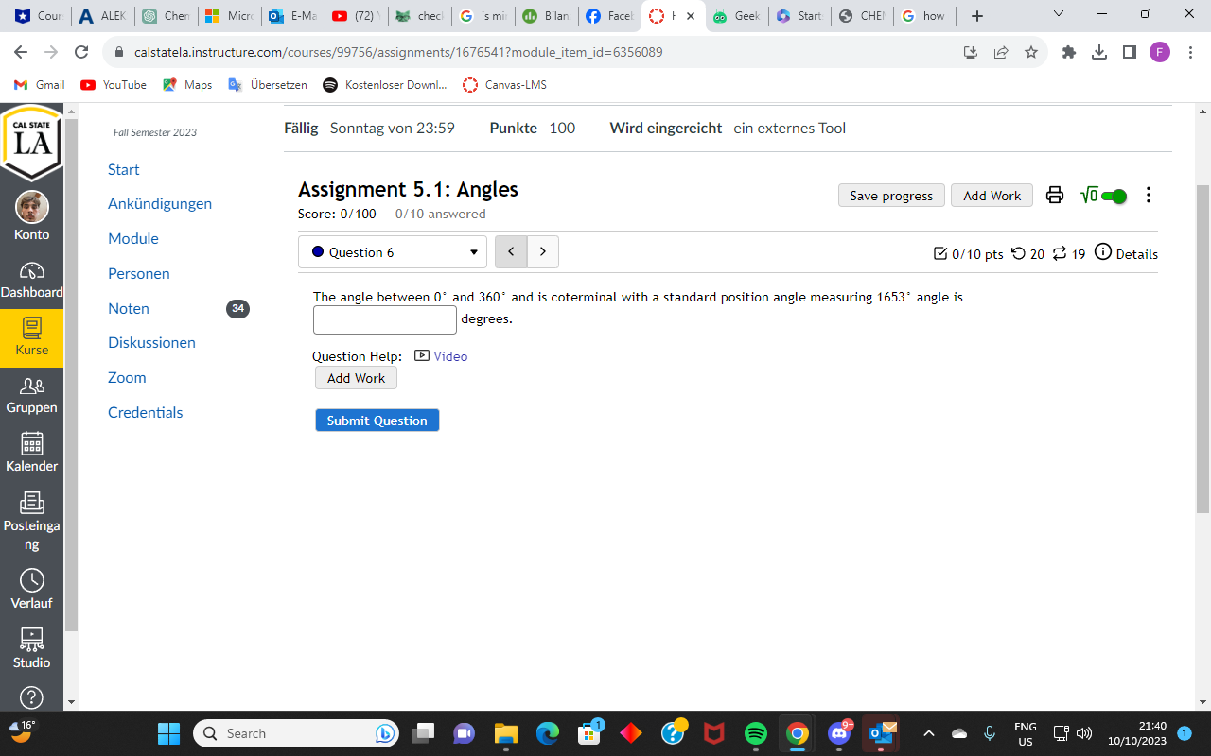Click the Submit Question button
Screen dimensions: 1211x756
tap(377, 421)
